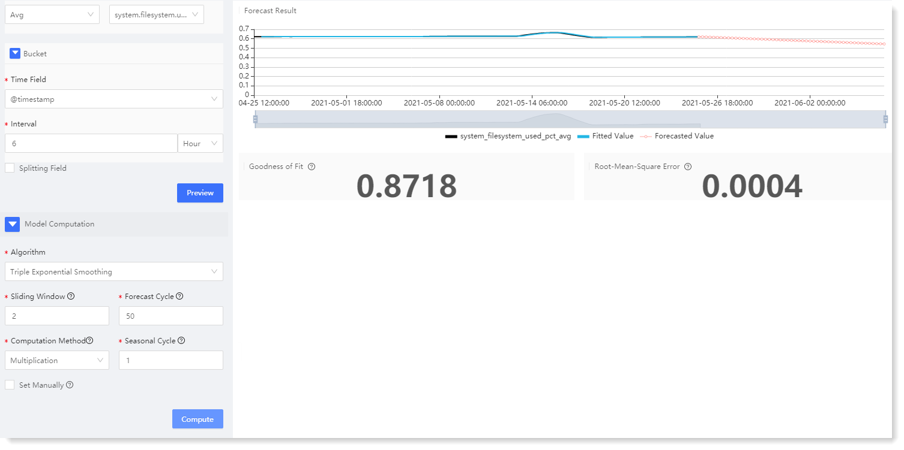Viewport: 904px width, 450px height.
Task: Click Seasonal Cycle help icon
Action: tap(181, 340)
